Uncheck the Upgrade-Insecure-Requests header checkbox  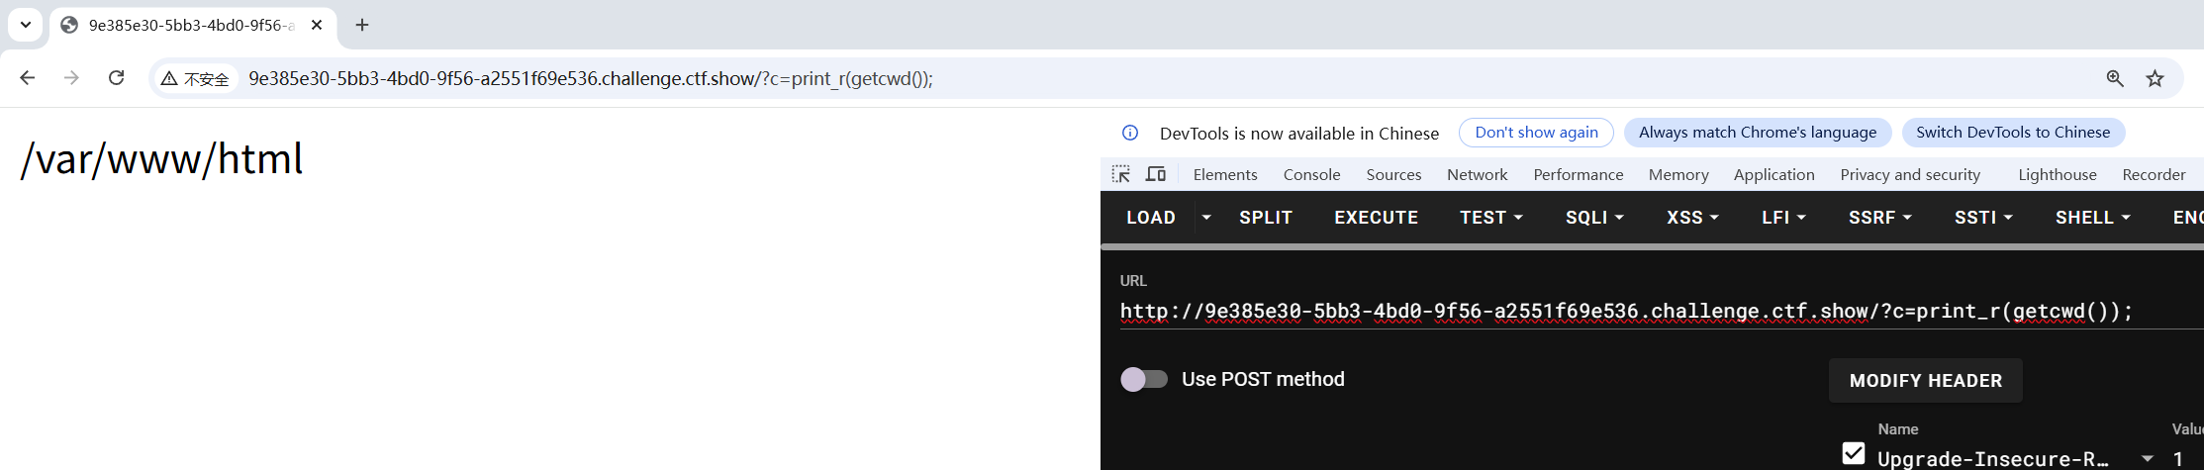(x=1854, y=454)
